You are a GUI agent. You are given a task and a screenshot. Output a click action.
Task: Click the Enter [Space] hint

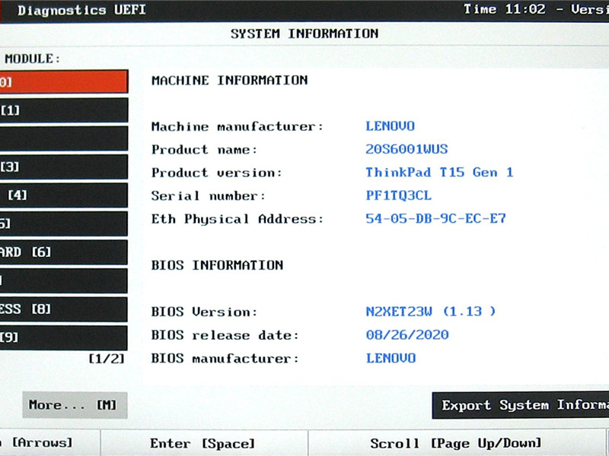point(202,443)
